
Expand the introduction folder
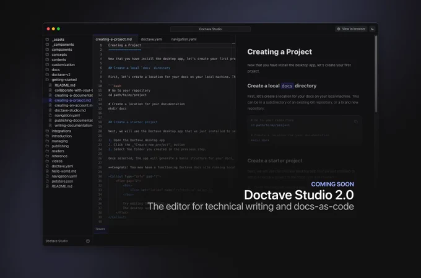(x=61, y=136)
